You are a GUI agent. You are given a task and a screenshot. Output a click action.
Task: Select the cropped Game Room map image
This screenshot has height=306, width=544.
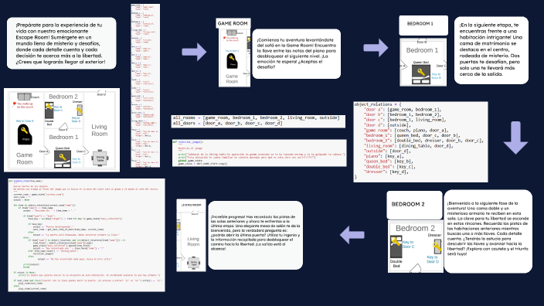[x=235, y=58]
